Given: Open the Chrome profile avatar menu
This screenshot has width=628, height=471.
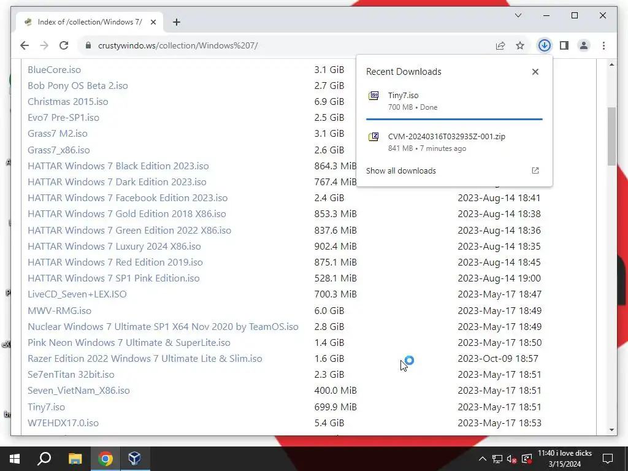Looking at the screenshot, I should 584,45.
